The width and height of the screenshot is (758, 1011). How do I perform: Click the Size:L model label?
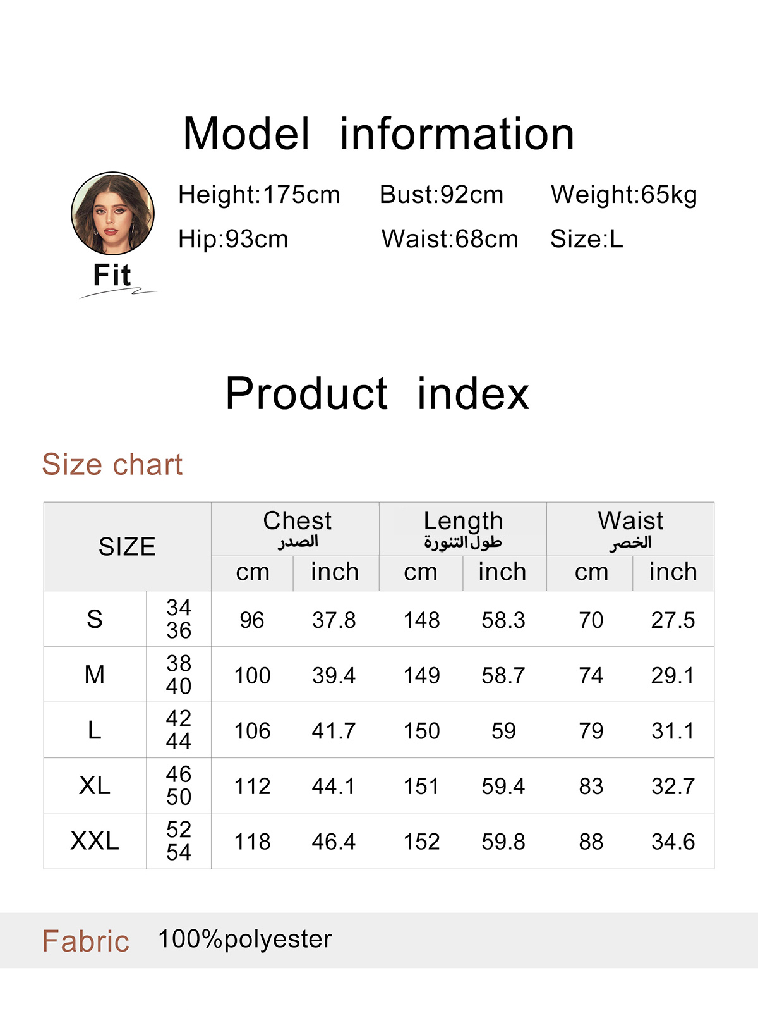(x=586, y=239)
